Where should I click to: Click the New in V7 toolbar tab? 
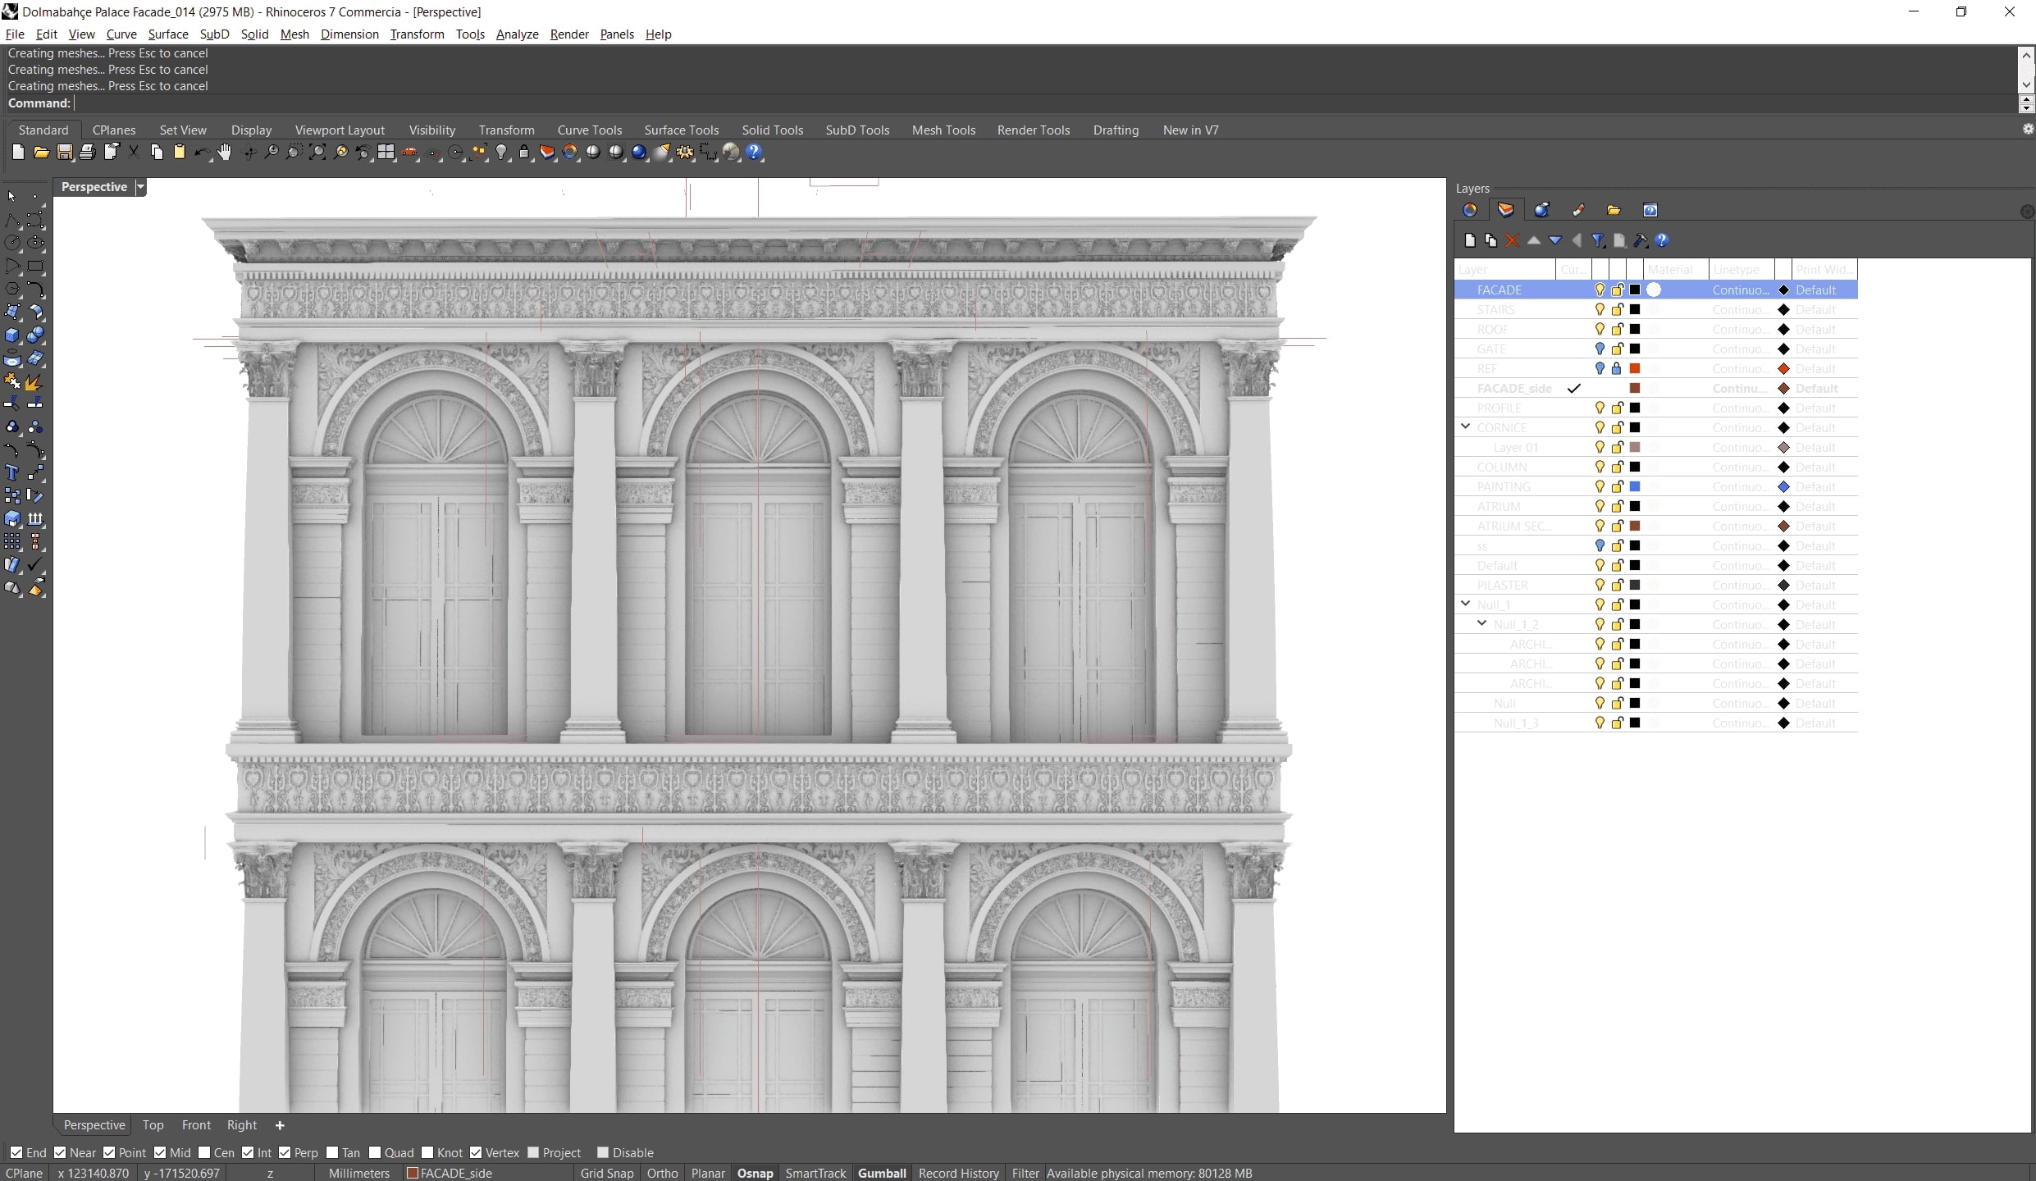[1191, 130]
